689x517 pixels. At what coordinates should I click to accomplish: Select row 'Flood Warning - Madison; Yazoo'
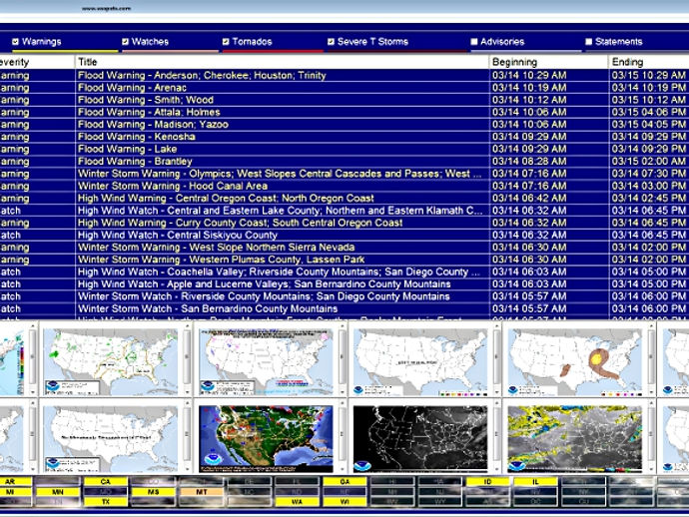pos(344,125)
